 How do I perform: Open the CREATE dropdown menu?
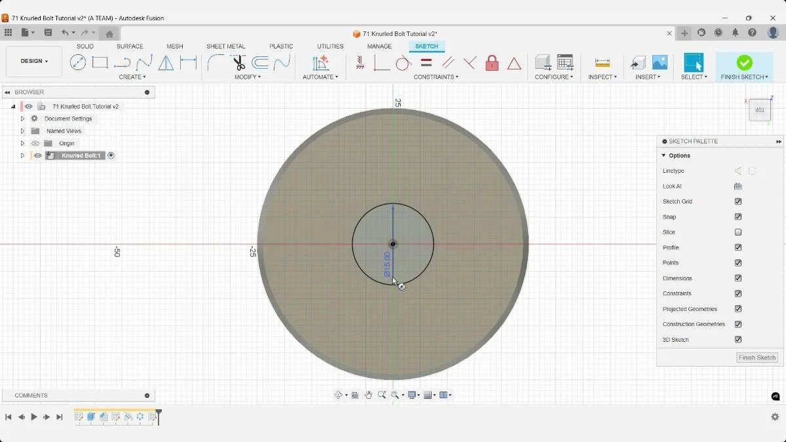tap(132, 77)
